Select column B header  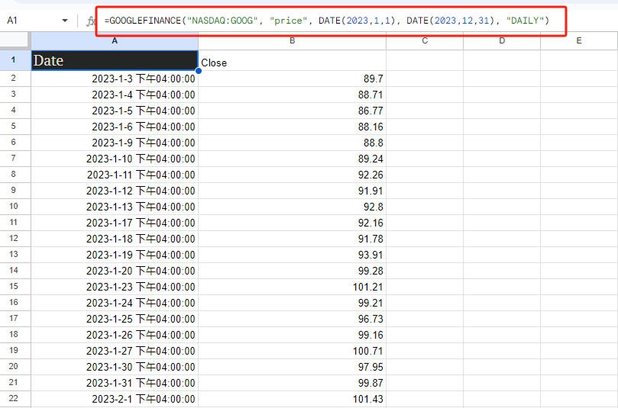292,40
